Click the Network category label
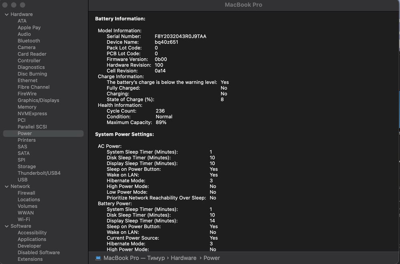Image resolution: width=400 pixels, height=264 pixels. point(20,186)
